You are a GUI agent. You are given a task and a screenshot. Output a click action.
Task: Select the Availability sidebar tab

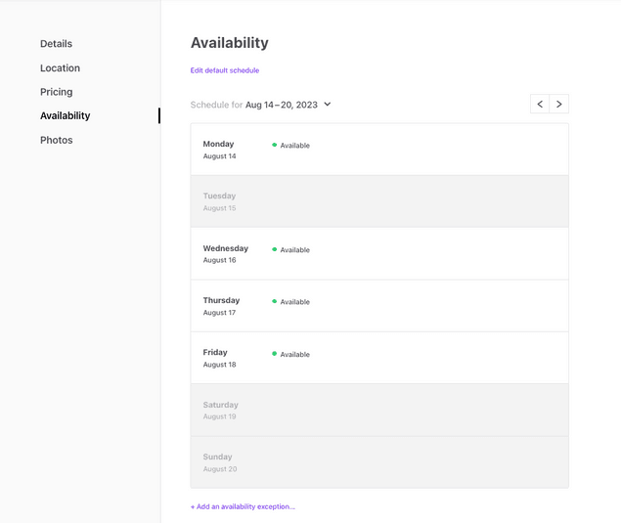tap(65, 115)
